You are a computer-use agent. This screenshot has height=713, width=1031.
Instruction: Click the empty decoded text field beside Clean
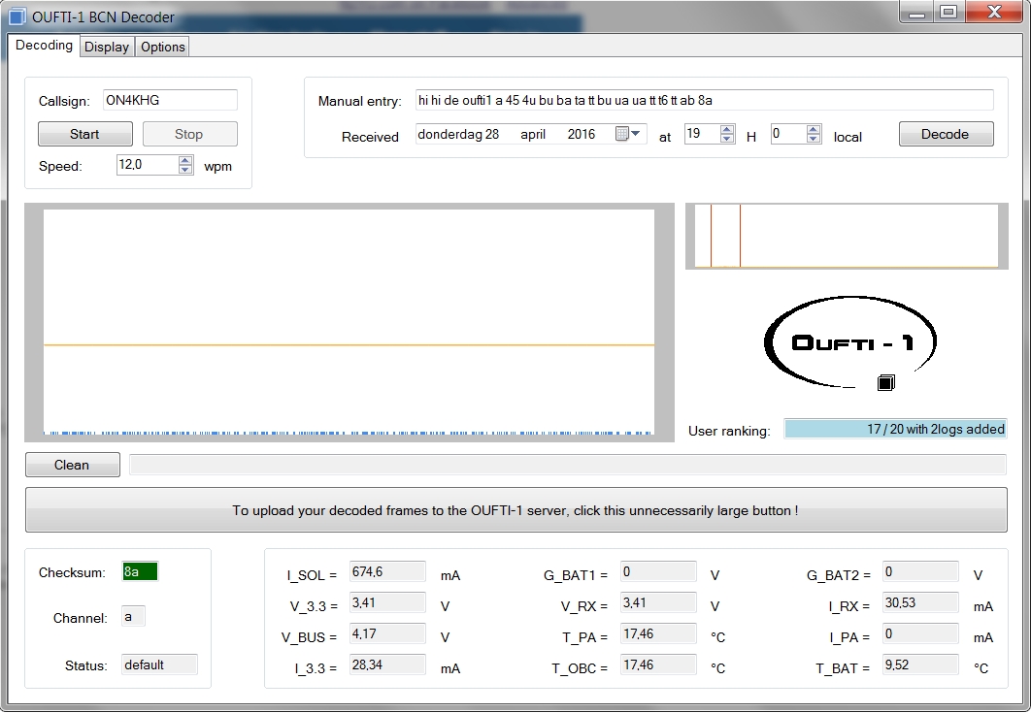click(x=568, y=465)
